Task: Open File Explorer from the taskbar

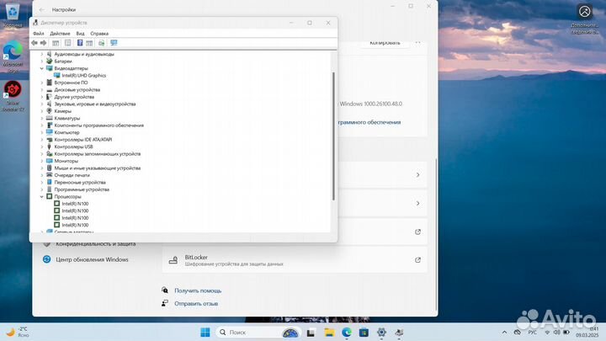Action: (x=329, y=332)
